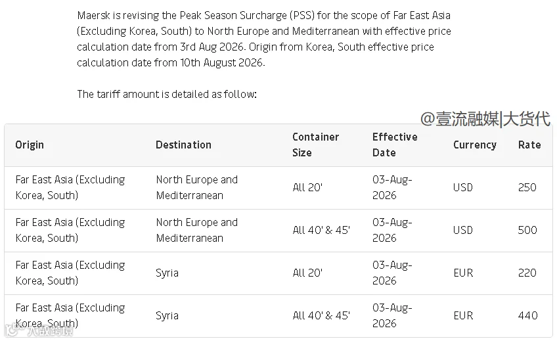
Task: Click the Effective Date column header
Action: click(x=395, y=145)
